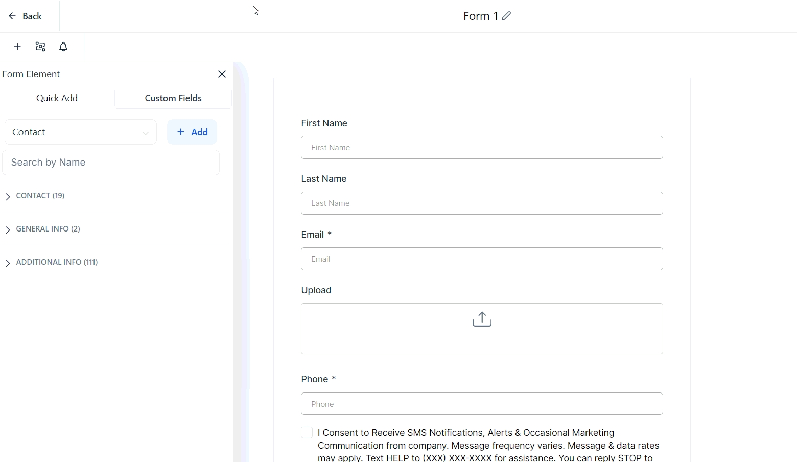Close the Form Element panel
Viewport: 797px width, 462px height.
pyautogui.click(x=222, y=74)
